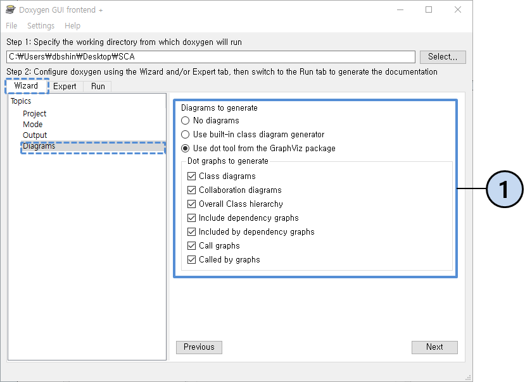Viewport: 525px width, 382px height.
Task: Toggle the Included by dependency graphs checkbox
Action: pyautogui.click(x=251, y=232)
